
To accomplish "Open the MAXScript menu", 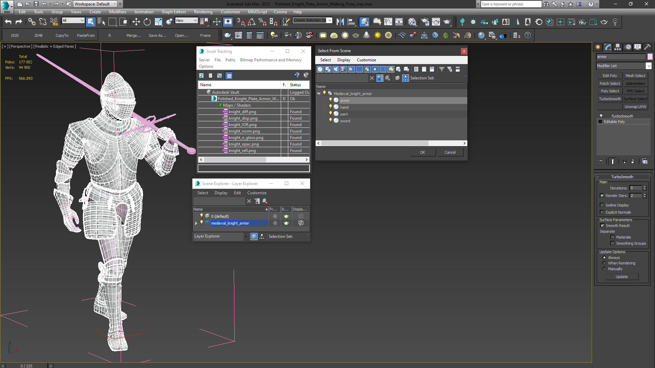I will tap(257, 12).
